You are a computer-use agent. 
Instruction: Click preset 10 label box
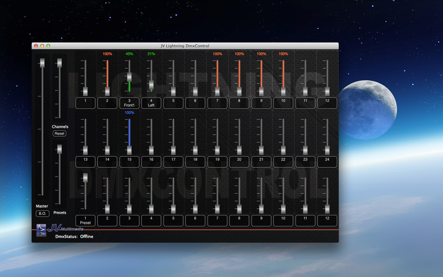point(284,220)
